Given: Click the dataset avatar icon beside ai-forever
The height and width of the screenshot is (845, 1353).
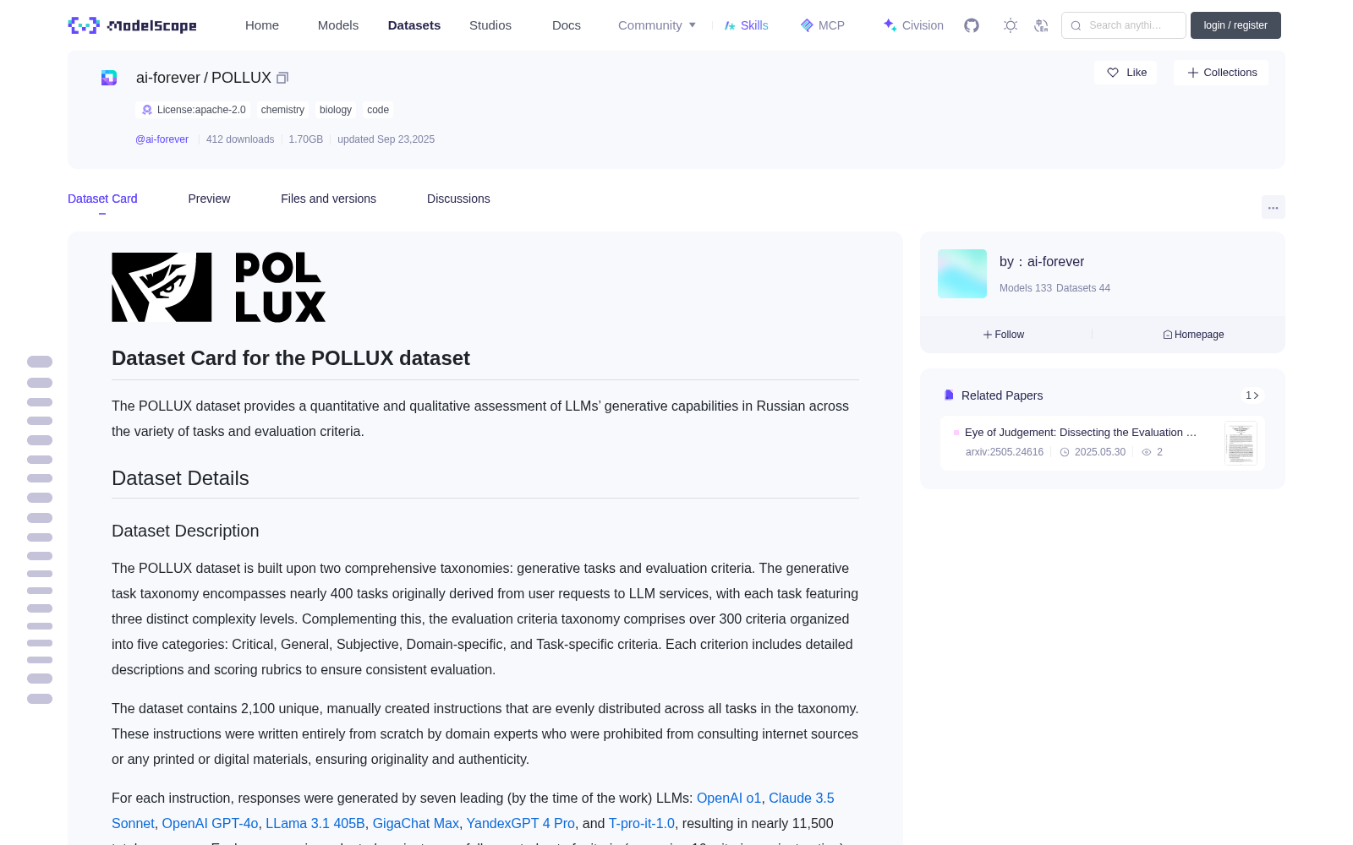Looking at the screenshot, I should tap(109, 78).
